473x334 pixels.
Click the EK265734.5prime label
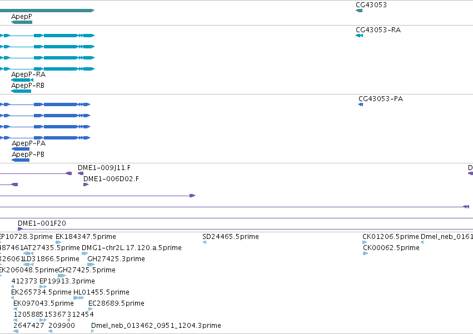click(41, 292)
